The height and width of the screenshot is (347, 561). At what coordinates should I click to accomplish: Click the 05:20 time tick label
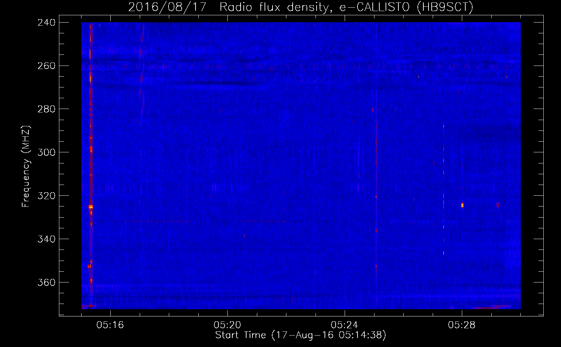click(x=227, y=325)
